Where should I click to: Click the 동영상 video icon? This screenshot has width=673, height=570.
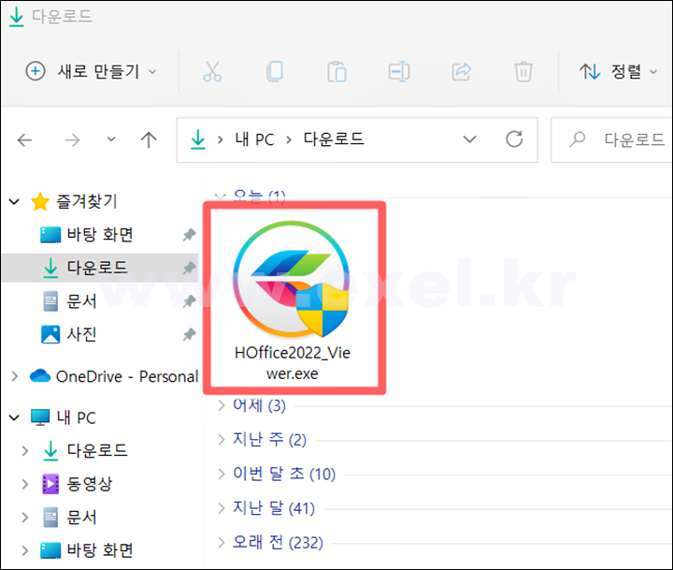coord(50,484)
